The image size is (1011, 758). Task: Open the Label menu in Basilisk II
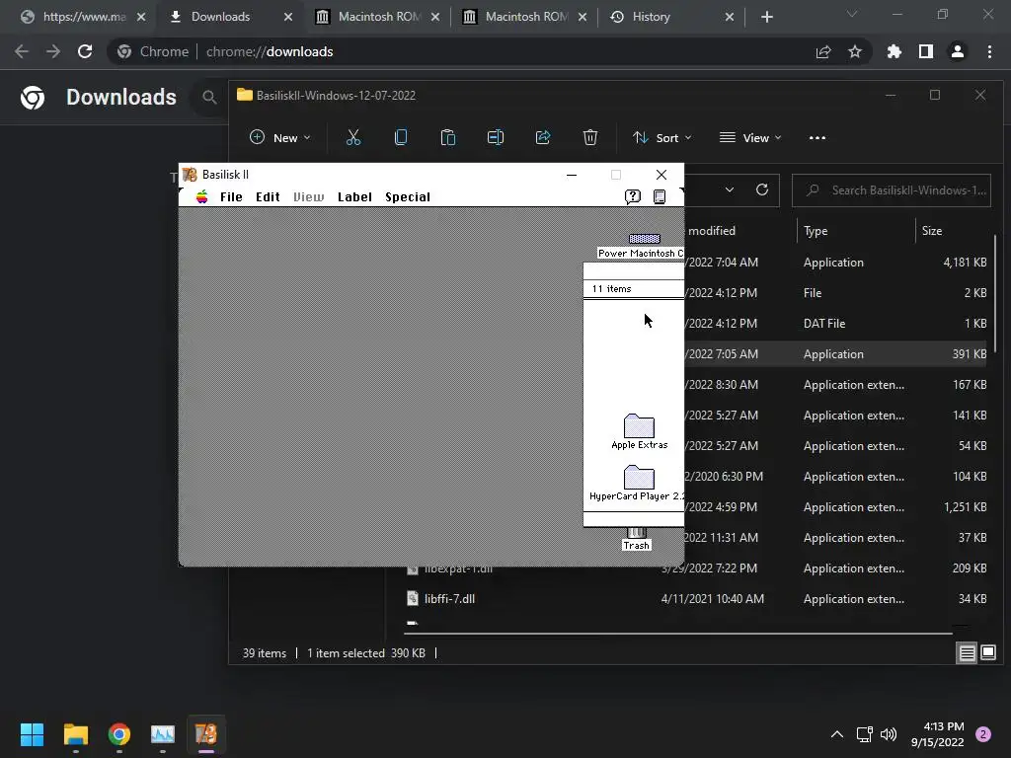click(354, 196)
